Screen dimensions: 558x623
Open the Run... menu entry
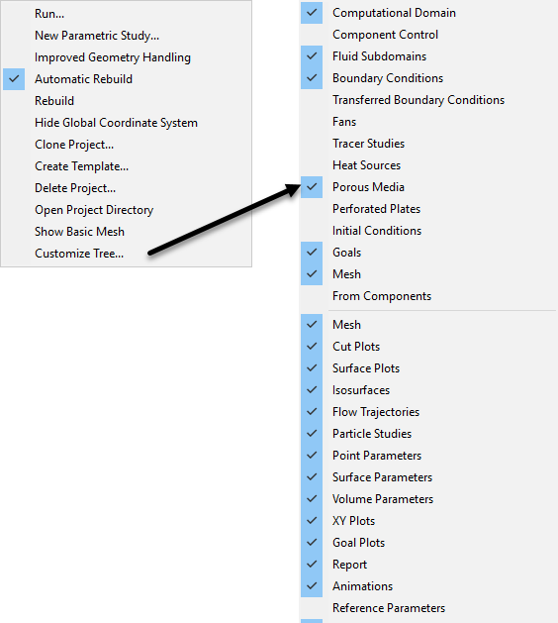pyautogui.click(x=49, y=14)
